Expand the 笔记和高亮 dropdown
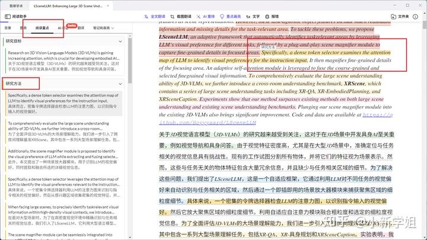The width and height of the screenshot is (427, 240). click(103, 28)
